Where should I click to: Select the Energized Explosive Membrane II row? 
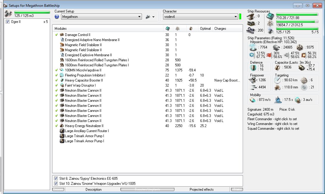click(x=147, y=55)
